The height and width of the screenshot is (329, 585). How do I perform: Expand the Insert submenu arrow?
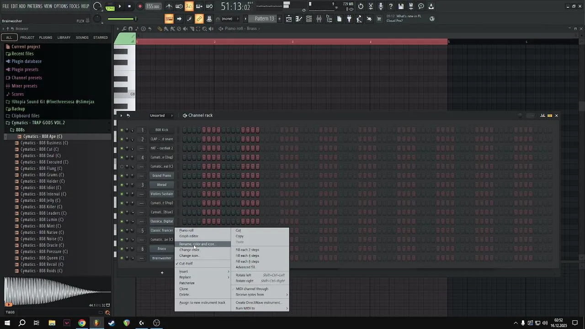(229, 271)
